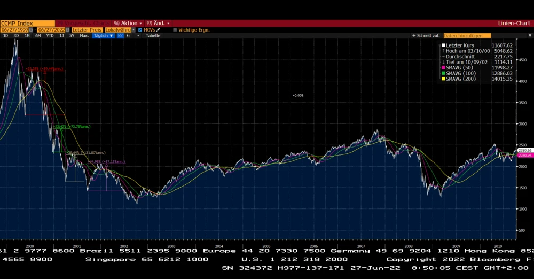Screen dimensions: 534x279
Task: Select the bar chart type icon
Action: (x=129, y=36)
